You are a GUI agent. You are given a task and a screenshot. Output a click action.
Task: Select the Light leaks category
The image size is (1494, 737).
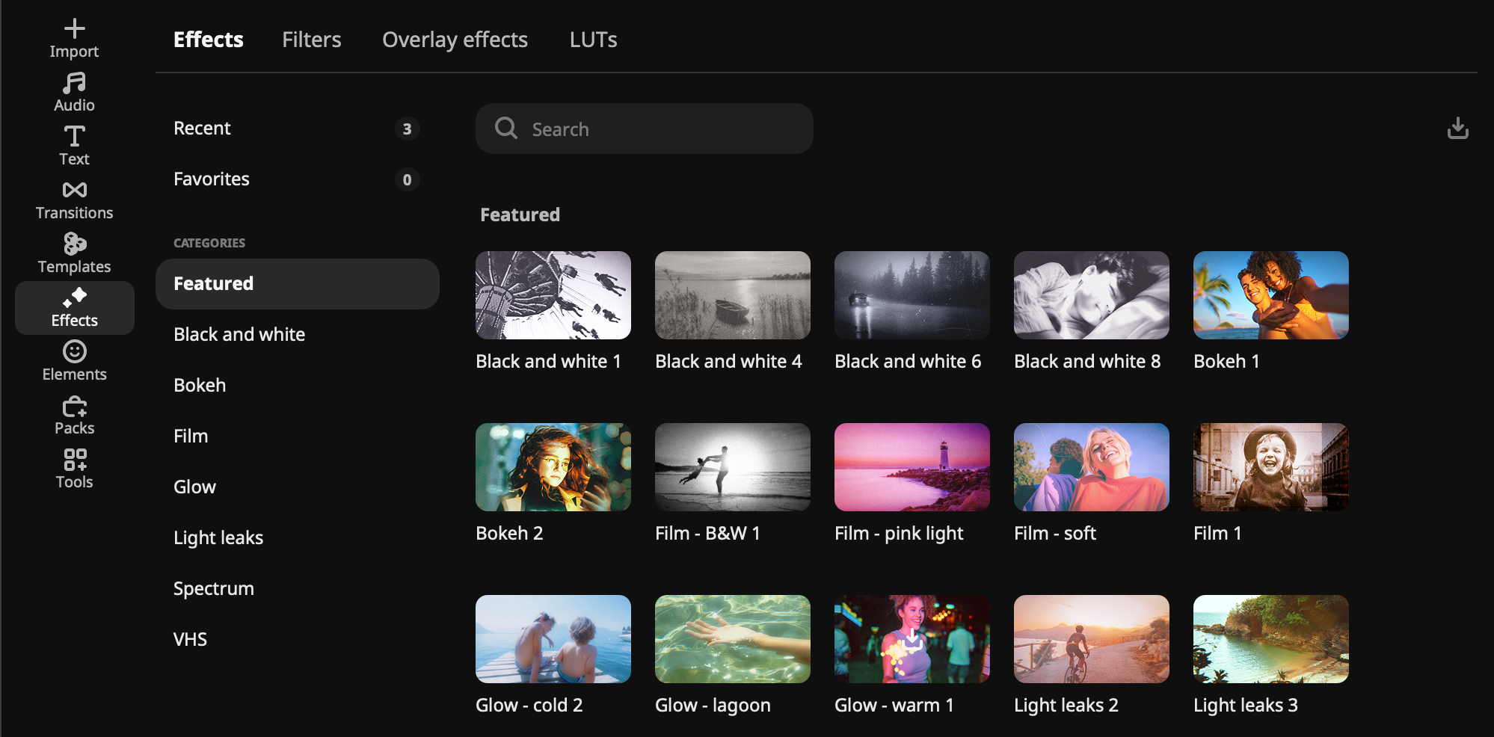[x=298, y=538]
